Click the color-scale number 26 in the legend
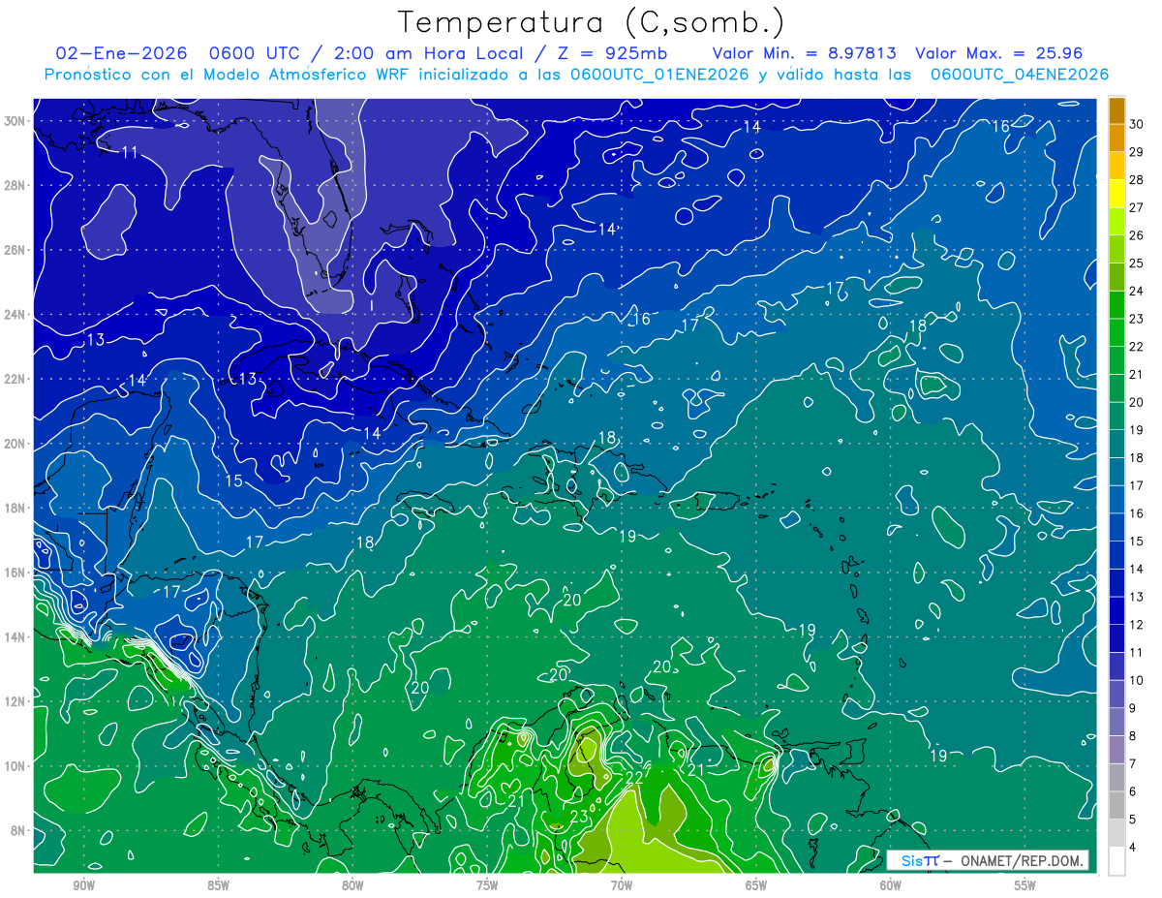This screenshot has width=1162, height=898. coord(1138,235)
